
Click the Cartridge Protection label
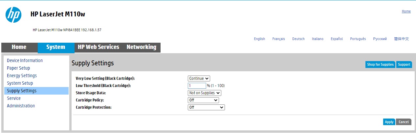point(94,107)
